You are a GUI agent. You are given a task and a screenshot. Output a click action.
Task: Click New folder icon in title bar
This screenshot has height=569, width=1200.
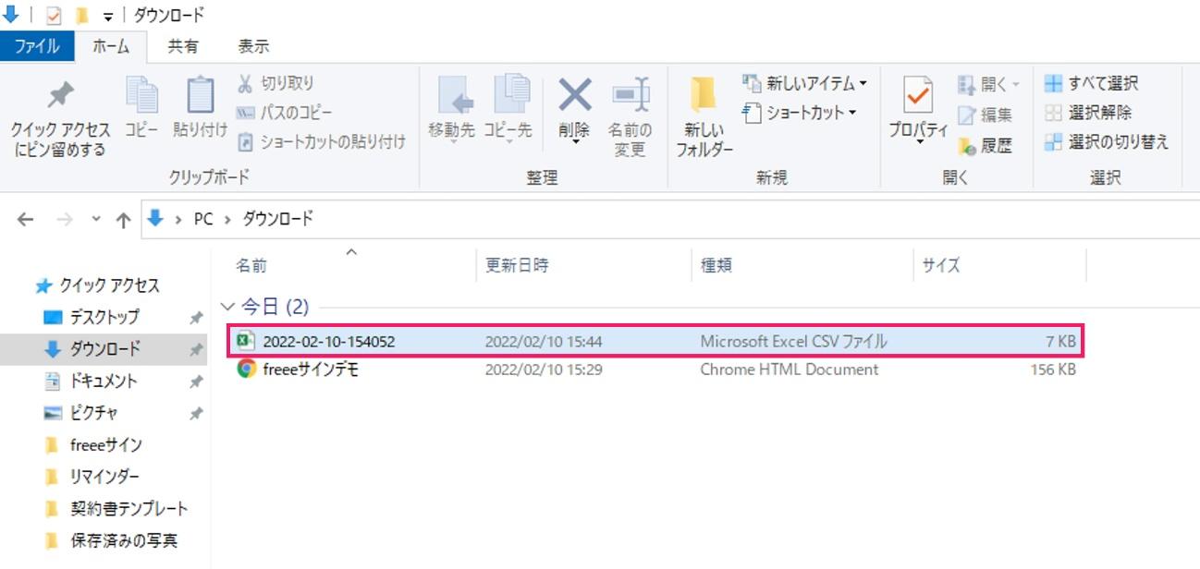[x=82, y=15]
